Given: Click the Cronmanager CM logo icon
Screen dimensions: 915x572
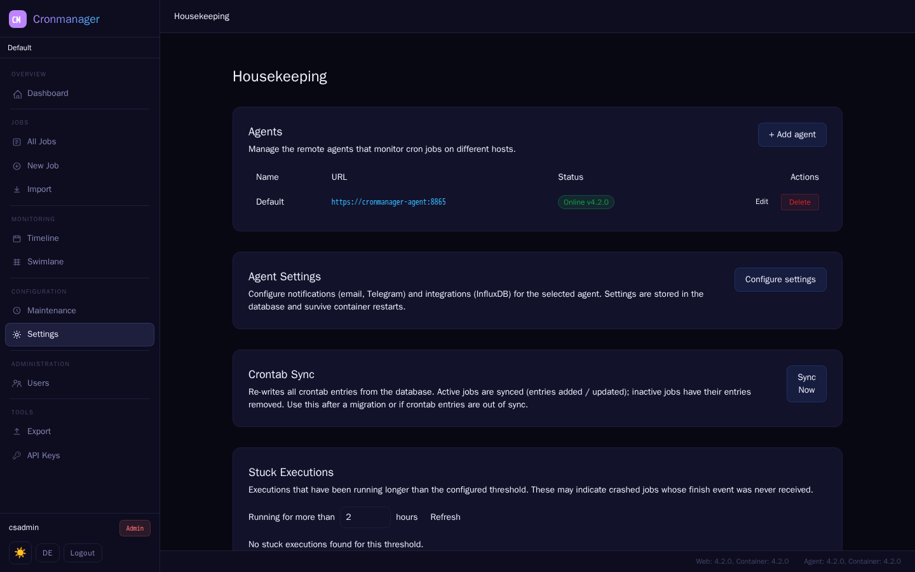Looking at the screenshot, I should 18,19.
